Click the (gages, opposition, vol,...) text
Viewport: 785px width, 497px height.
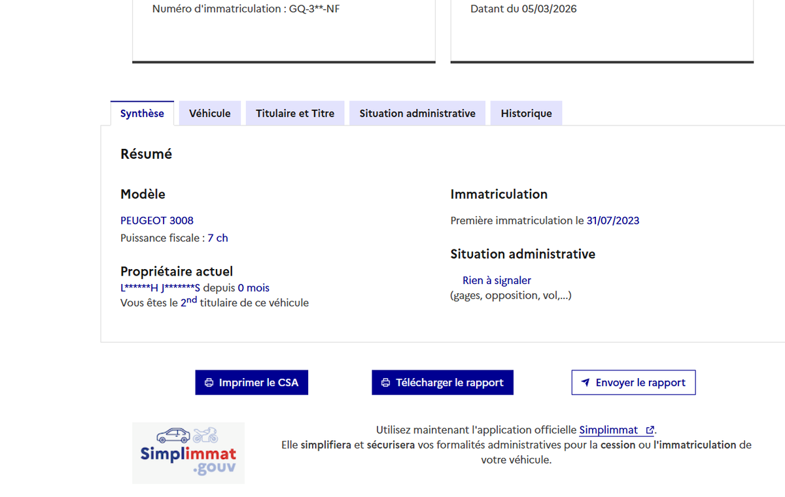click(512, 296)
